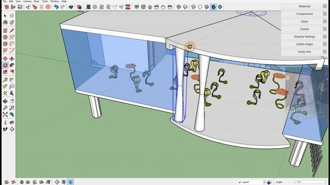Select the Dimension tool

[12, 80]
